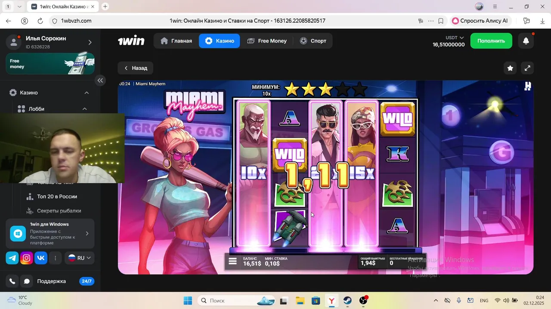Expand profile of Илья Сорокин via chevron
This screenshot has height=309, width=551.
90,42
